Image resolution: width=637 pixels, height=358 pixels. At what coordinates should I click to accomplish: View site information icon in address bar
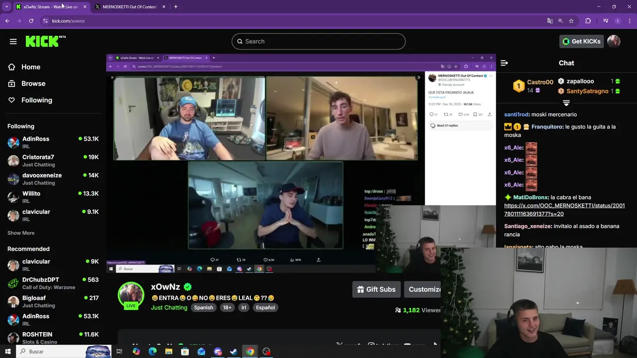(x=45, y=21)
